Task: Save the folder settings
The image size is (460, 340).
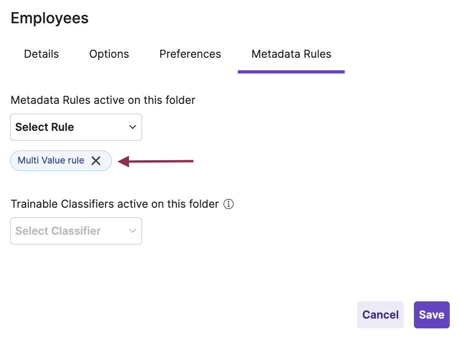Action: (x=432, y=315)
